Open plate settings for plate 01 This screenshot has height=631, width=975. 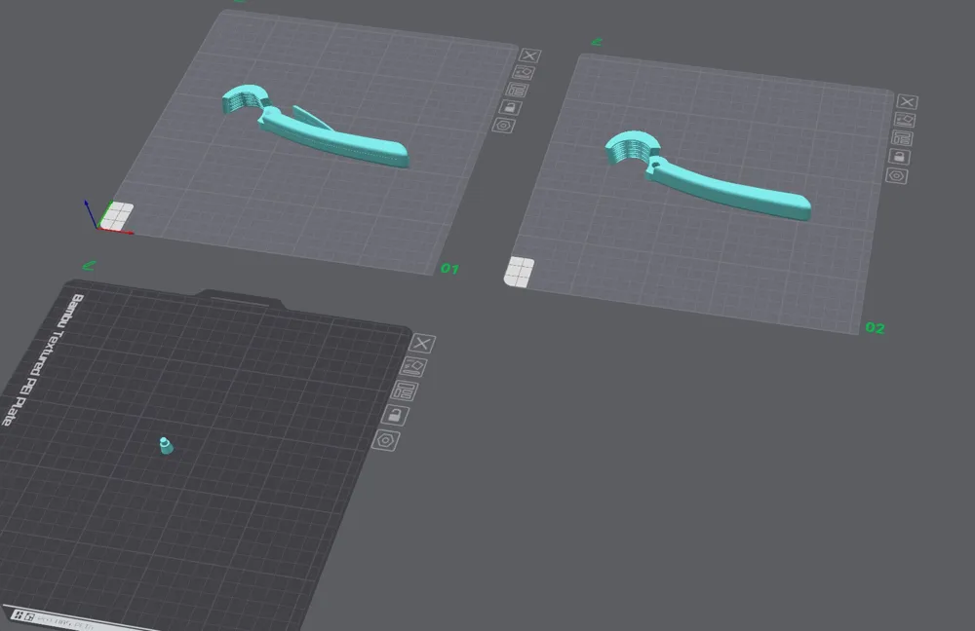point(504,126)
